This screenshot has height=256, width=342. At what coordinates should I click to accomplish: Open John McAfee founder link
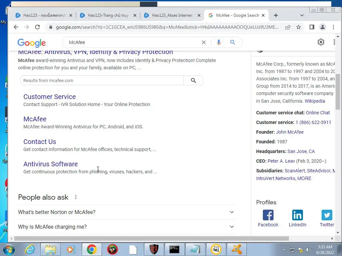[290, 132]
